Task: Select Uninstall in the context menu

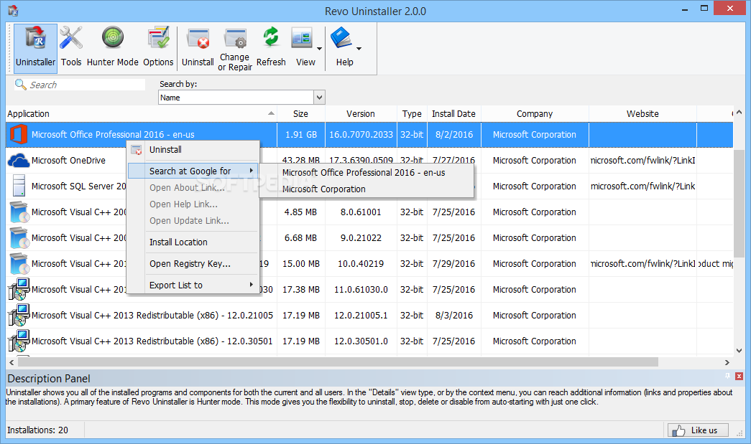Action: pyautogui.click(x=193, y=150)
